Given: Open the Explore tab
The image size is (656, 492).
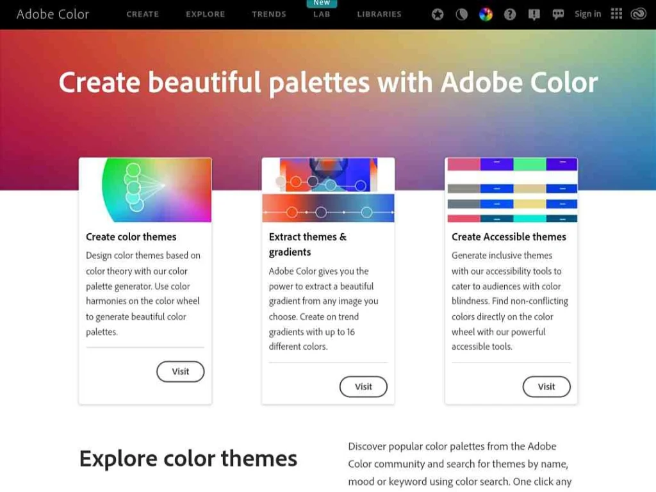Looking at the screenshot, I should 206,14.
